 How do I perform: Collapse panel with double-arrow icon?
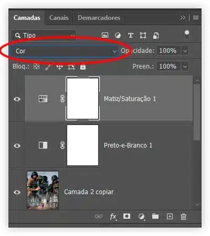(183, 17)
